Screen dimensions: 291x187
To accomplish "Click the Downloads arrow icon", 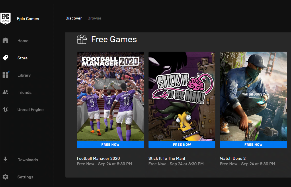I will pyautogui.click(x=5, y=159).
